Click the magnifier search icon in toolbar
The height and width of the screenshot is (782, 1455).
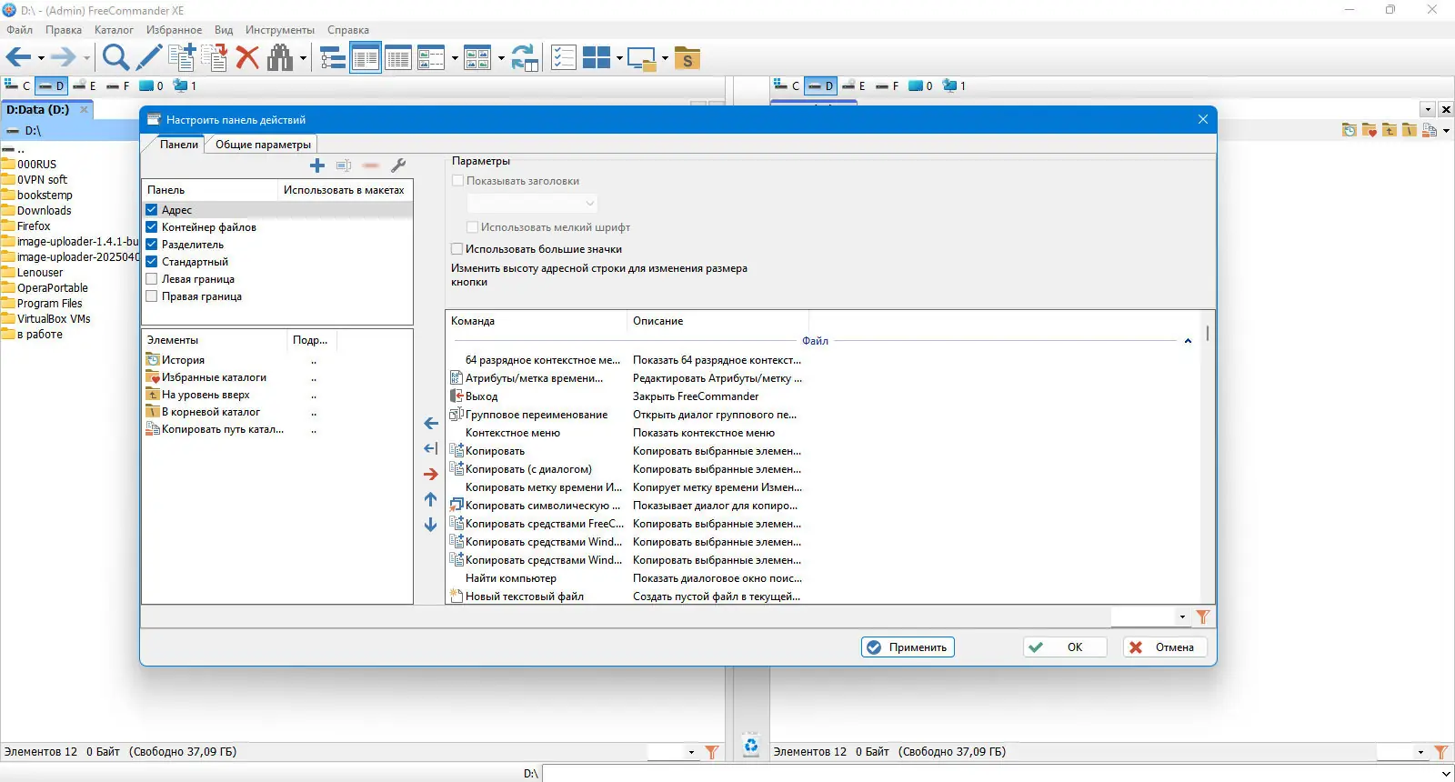[115, 58]
